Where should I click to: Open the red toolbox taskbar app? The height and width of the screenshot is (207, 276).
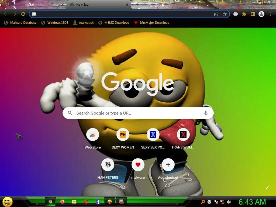[x=122, y=202]
